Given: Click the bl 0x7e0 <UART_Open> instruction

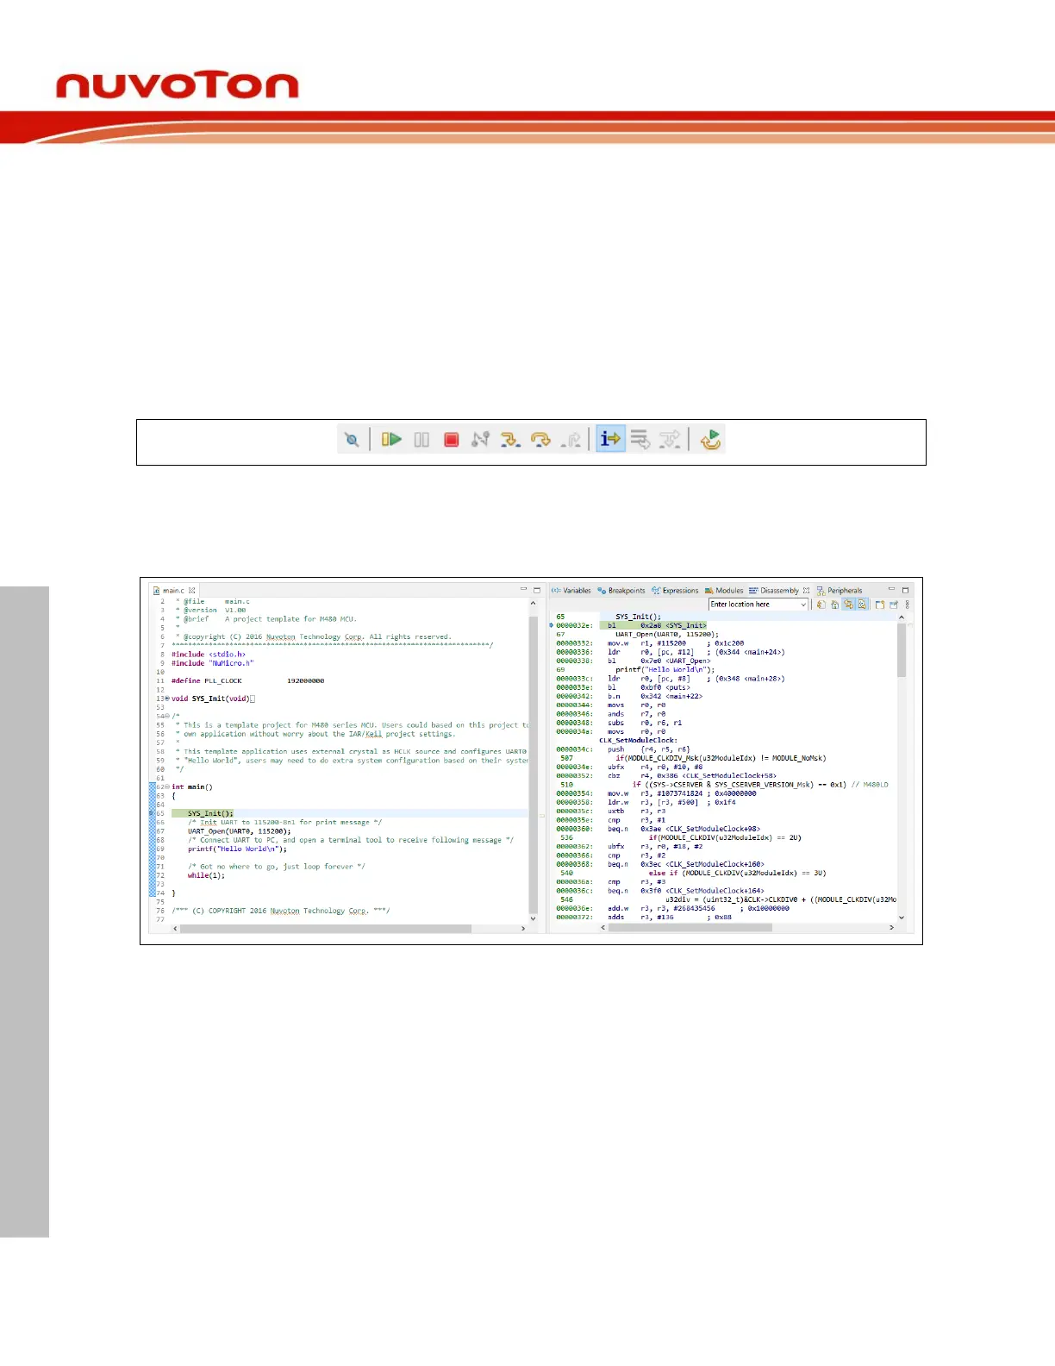Looking at the screenshot, I should pos(659,661).
